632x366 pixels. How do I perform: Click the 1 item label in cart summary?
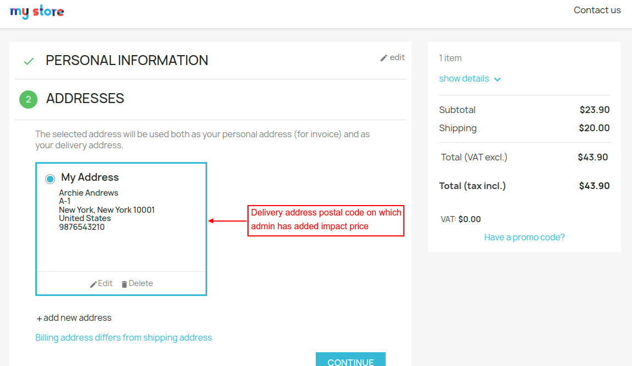450,58
